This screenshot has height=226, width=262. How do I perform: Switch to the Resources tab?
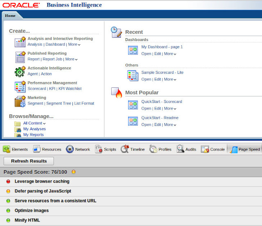(x=47, y=149)
